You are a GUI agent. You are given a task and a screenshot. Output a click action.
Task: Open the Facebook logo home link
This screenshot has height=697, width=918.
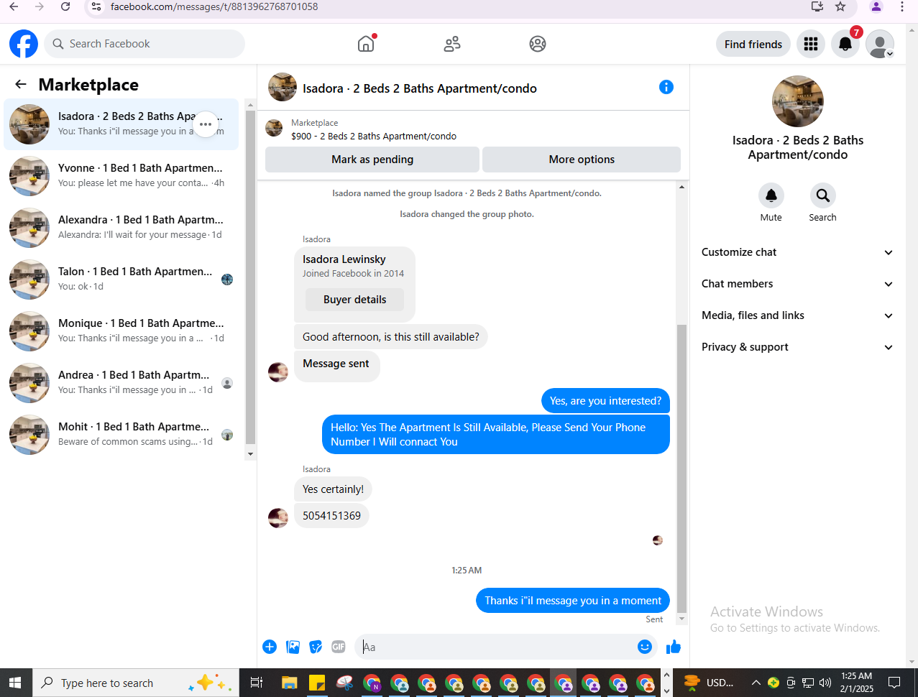tap(24, 44)
